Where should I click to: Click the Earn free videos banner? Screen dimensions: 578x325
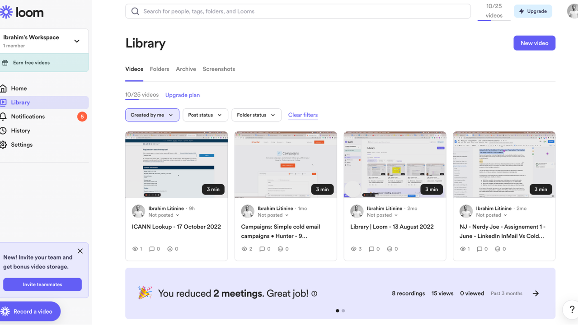44,63
